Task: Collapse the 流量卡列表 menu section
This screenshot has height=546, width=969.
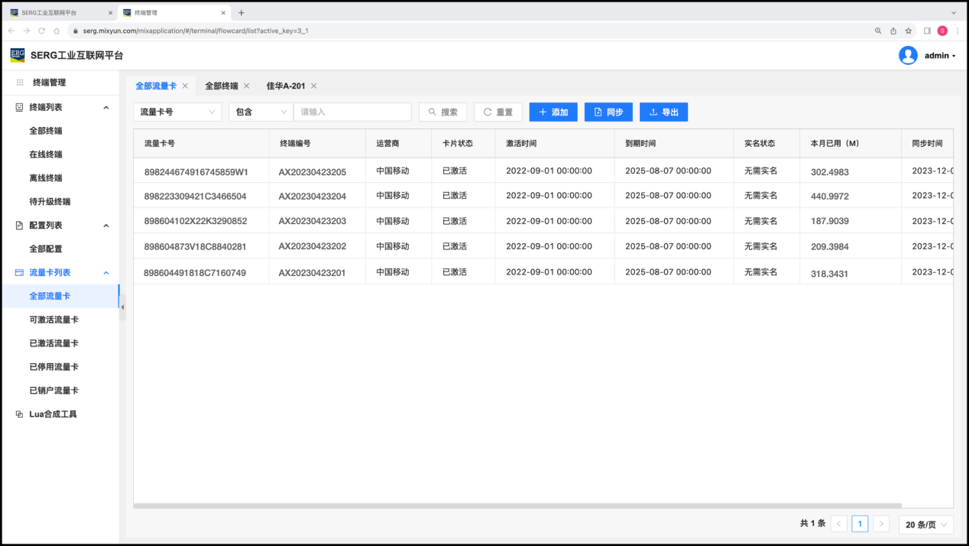Action: pyautogui.click(x=106, y=273)
